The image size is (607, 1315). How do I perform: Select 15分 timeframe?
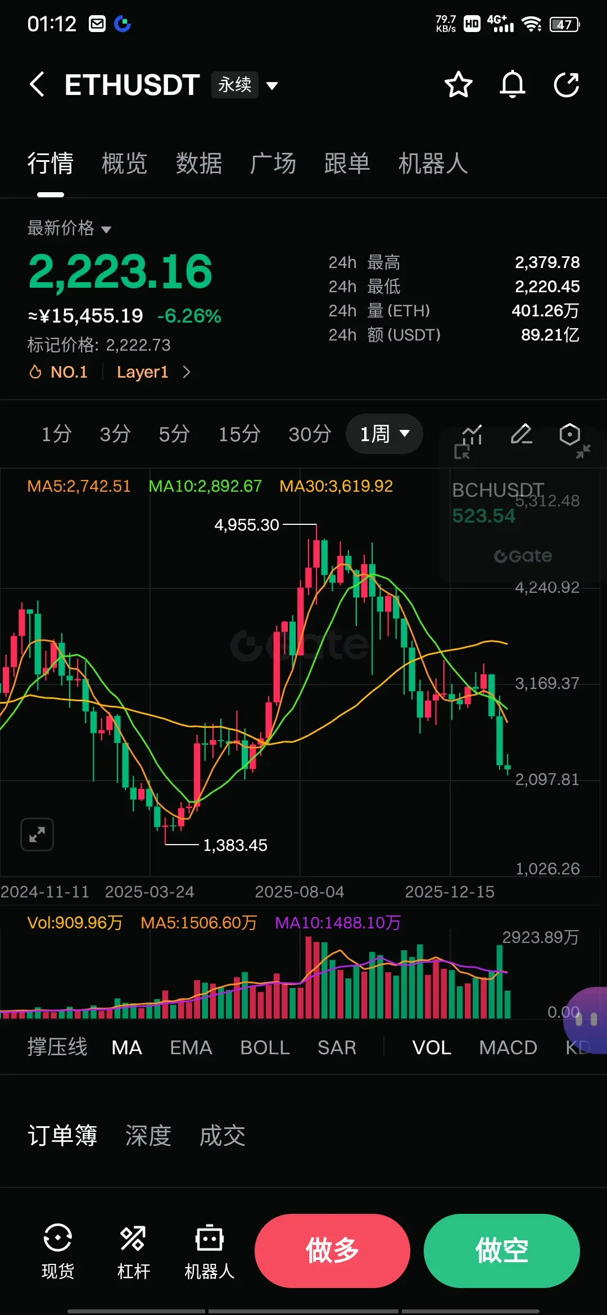[x=239, y=434]
